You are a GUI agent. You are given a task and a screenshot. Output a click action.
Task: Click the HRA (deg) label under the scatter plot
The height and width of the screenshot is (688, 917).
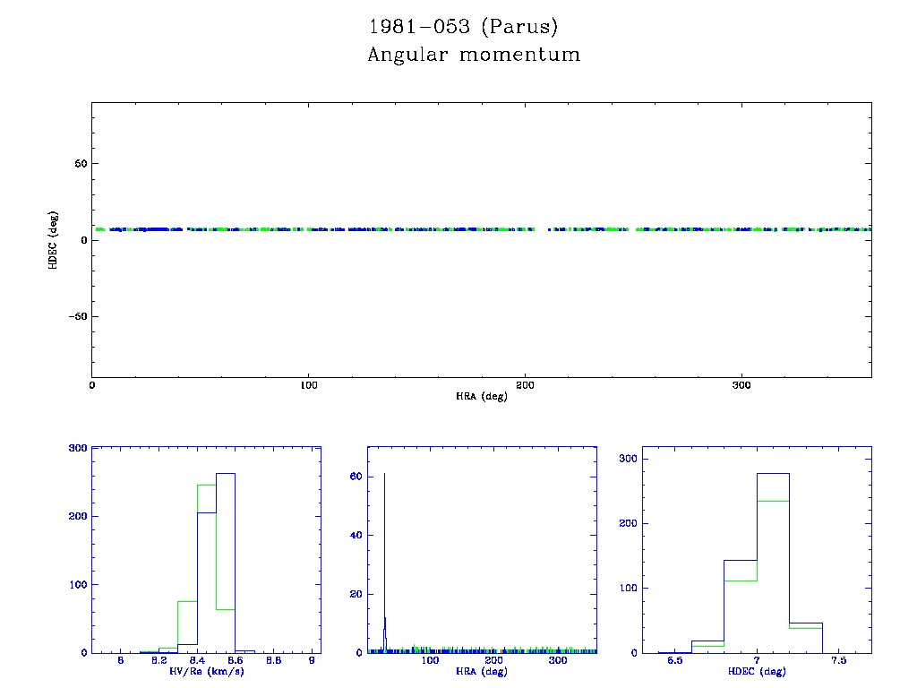[x=481, y=396]
